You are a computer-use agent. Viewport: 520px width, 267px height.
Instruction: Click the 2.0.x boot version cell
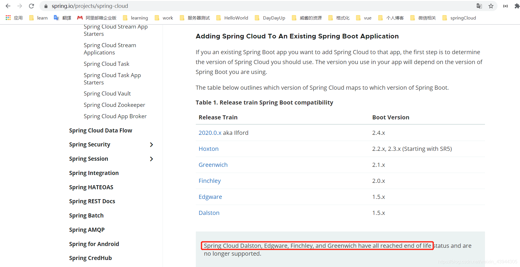tap(378, 181)
